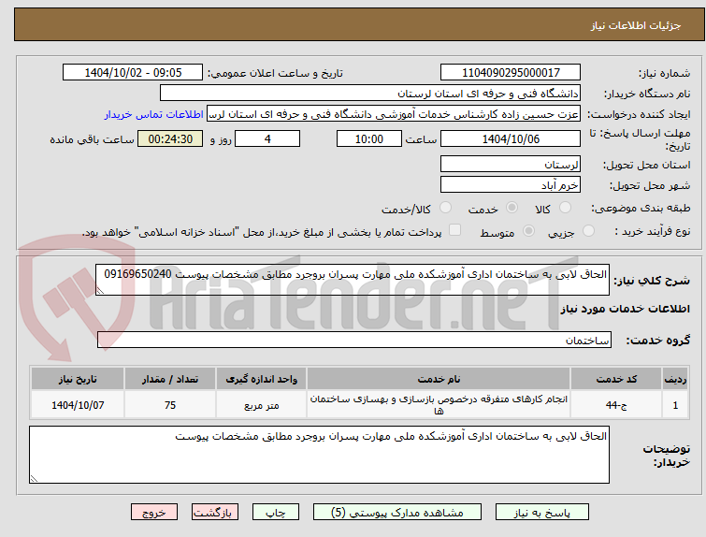The image size is (706, 537).
Task: Click the unit cell متر مربع
Action: [x=261, y=404]
